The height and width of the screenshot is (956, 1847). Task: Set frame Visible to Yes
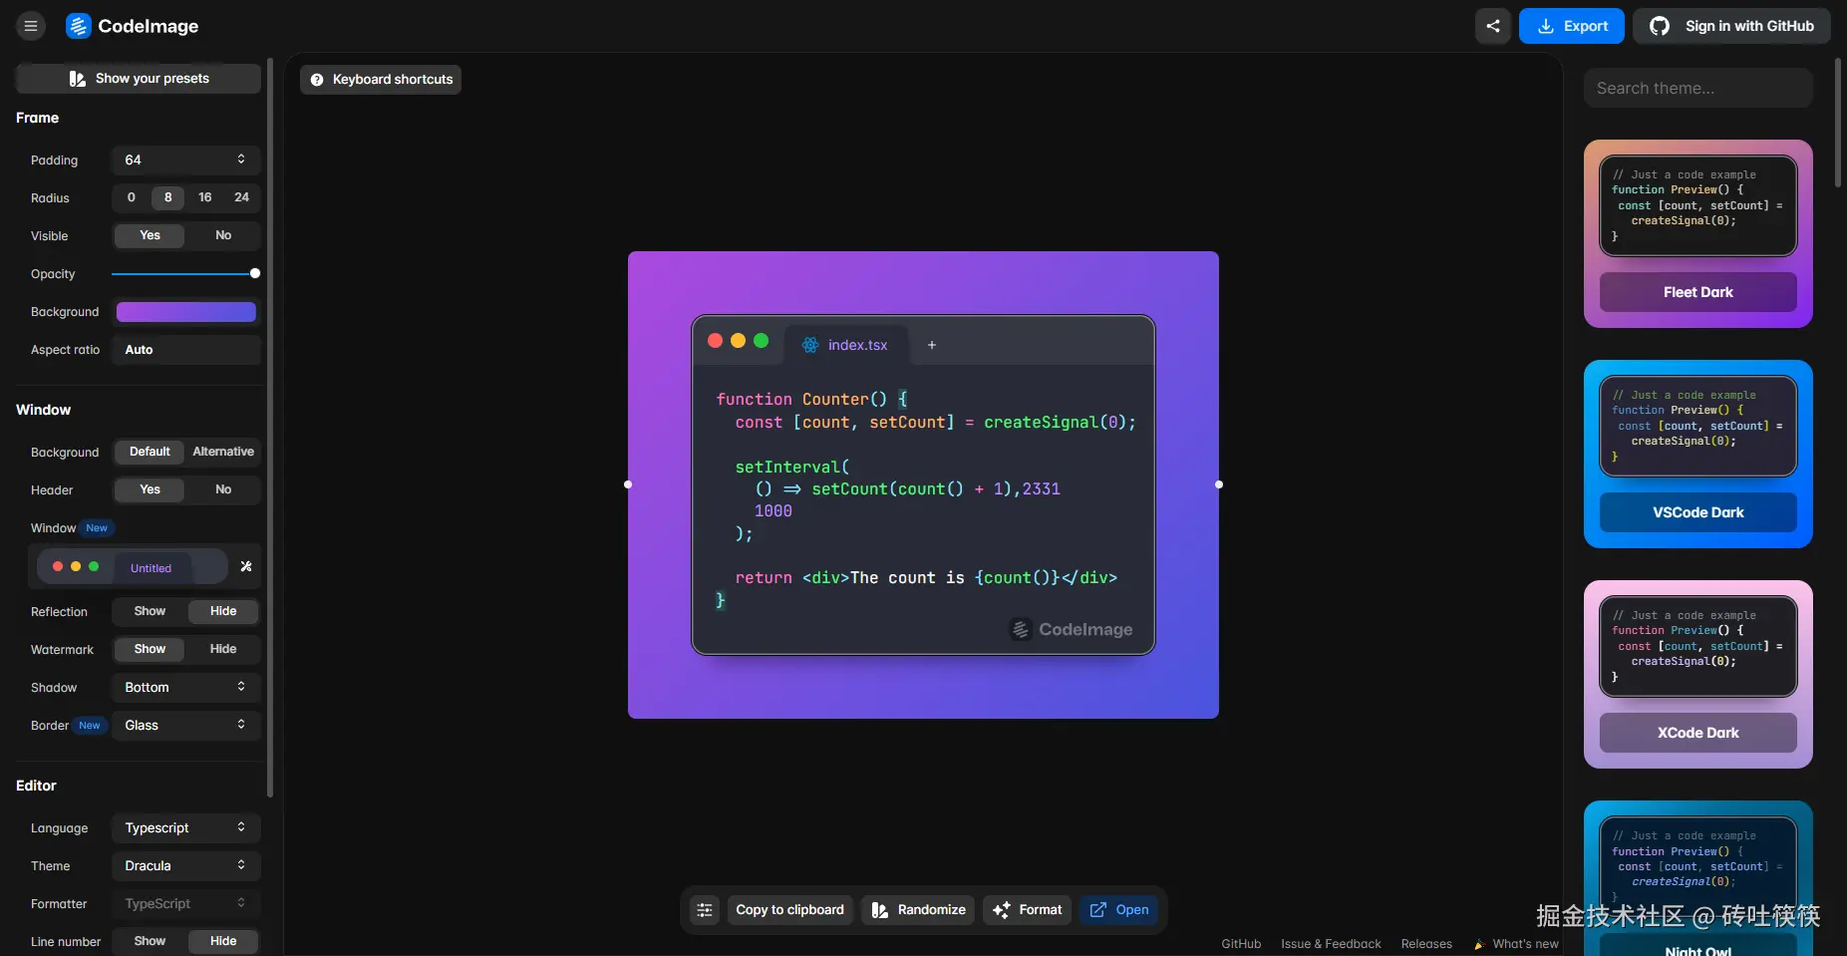pyautogui.click(x=150, y=235)
